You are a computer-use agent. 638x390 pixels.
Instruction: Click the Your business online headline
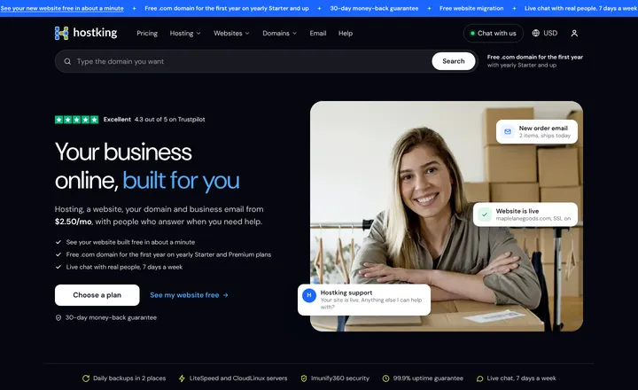click(147, 166)
